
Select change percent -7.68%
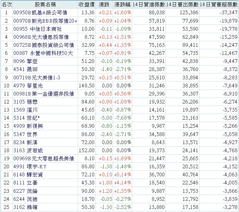tap(123, 118)
